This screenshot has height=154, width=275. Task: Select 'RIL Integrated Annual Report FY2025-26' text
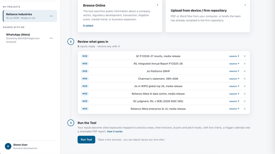coord(158,64)
